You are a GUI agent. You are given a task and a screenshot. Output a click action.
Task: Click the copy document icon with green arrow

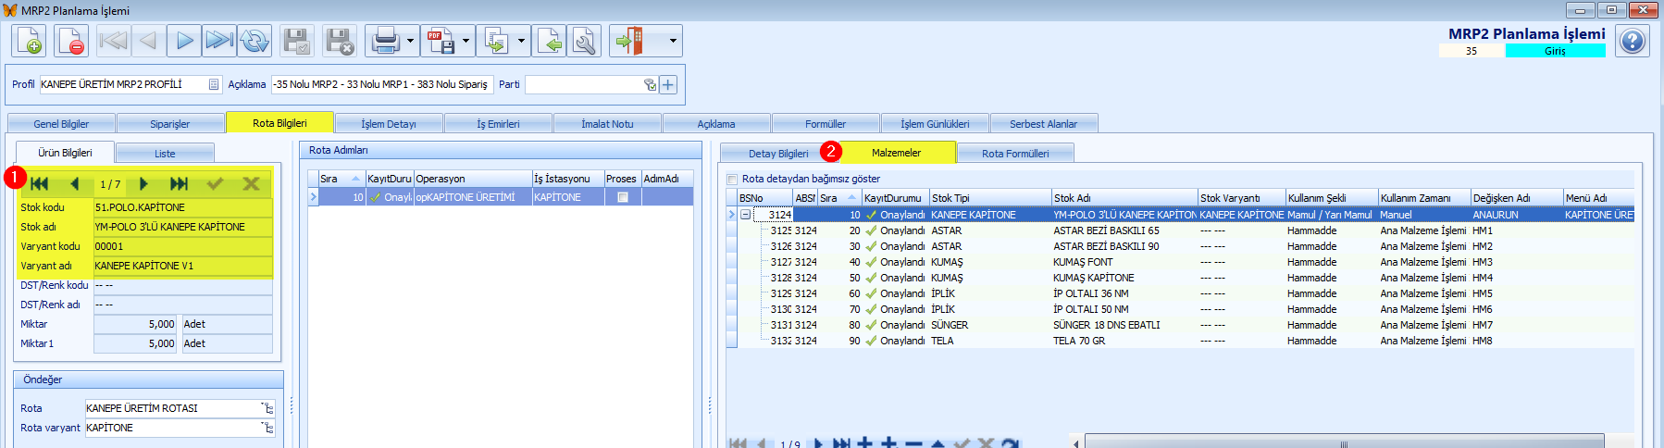495,41
